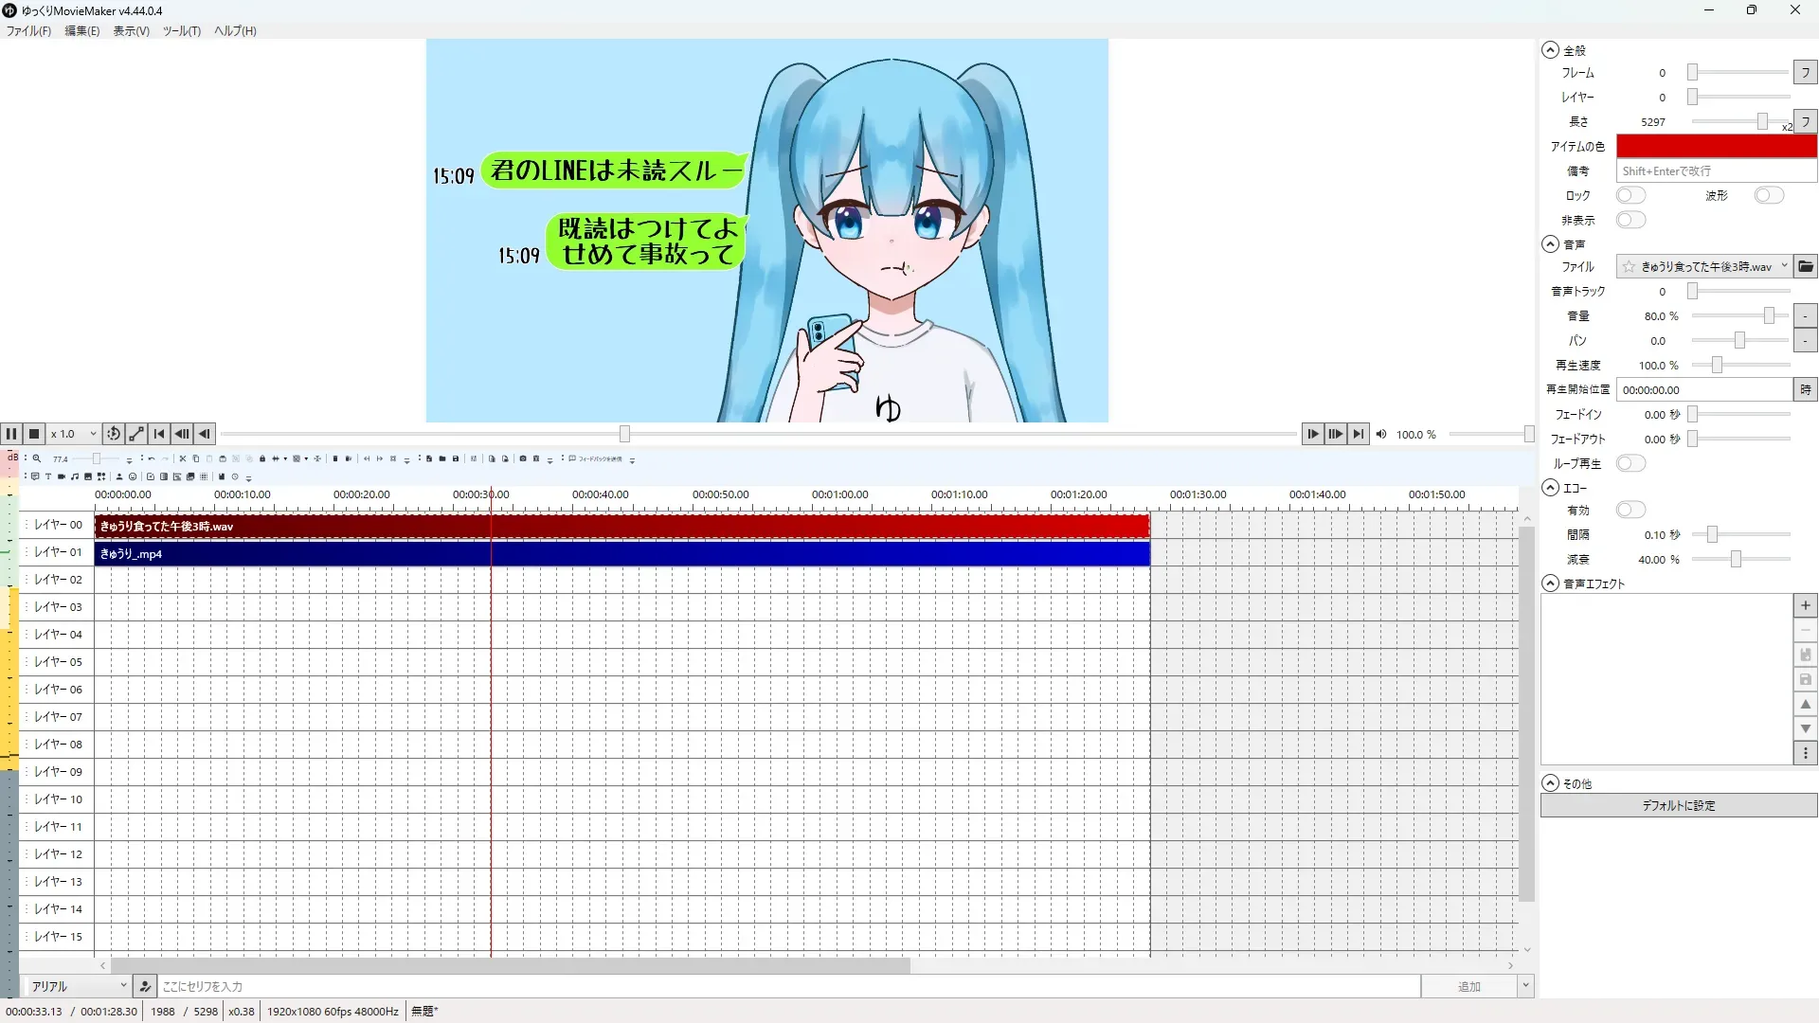Toggle the ループ再生 loop playback switch
Viewport: 1819px width, 1023px height.
click(1630, 463)
